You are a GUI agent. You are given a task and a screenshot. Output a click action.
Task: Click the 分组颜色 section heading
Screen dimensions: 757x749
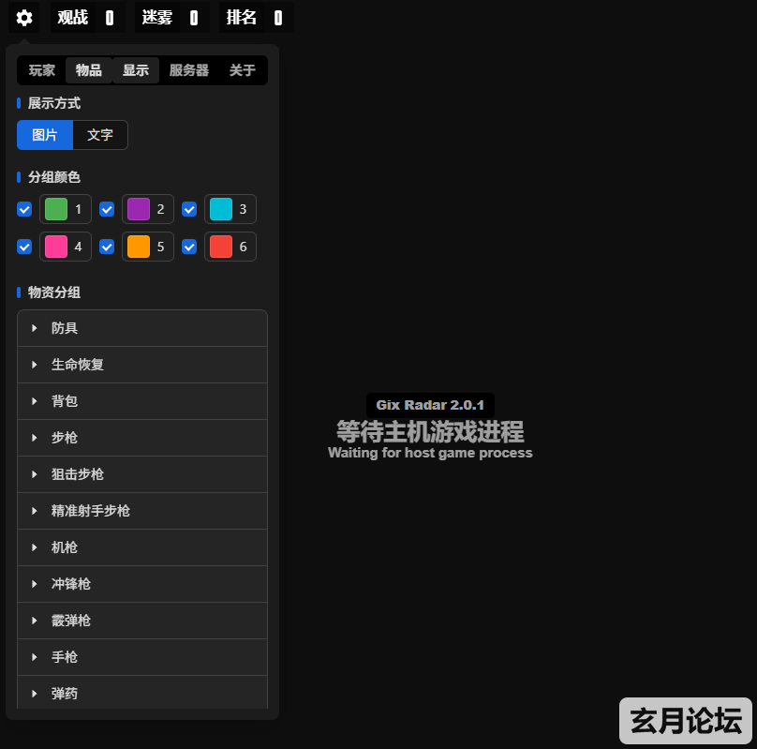tap(54, 177)
